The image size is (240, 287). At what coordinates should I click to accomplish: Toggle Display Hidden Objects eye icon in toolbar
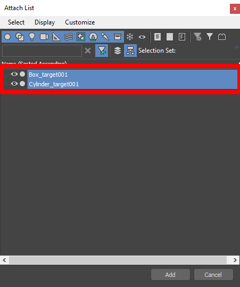[142, 37]
